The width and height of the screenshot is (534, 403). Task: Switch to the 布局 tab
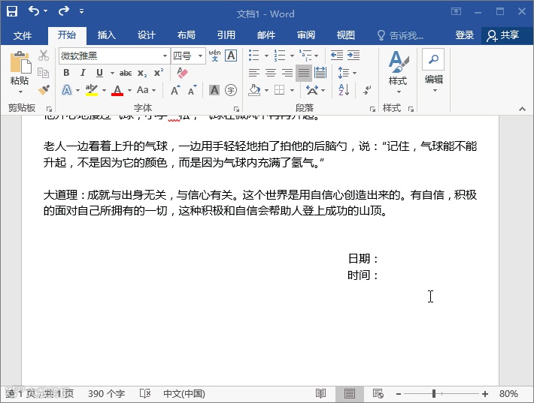tap(186, 35)
